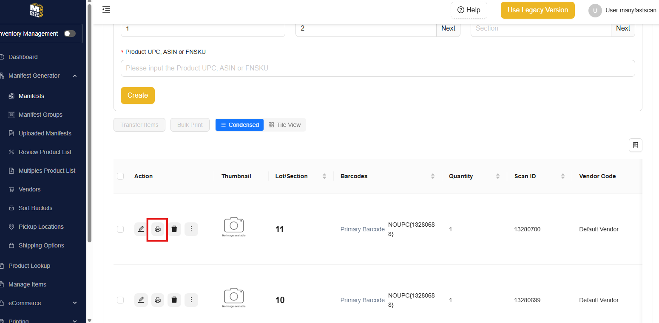Collapse the Manifest Generator menu section
The image size is (659, 323).
[x=75, y=76]
